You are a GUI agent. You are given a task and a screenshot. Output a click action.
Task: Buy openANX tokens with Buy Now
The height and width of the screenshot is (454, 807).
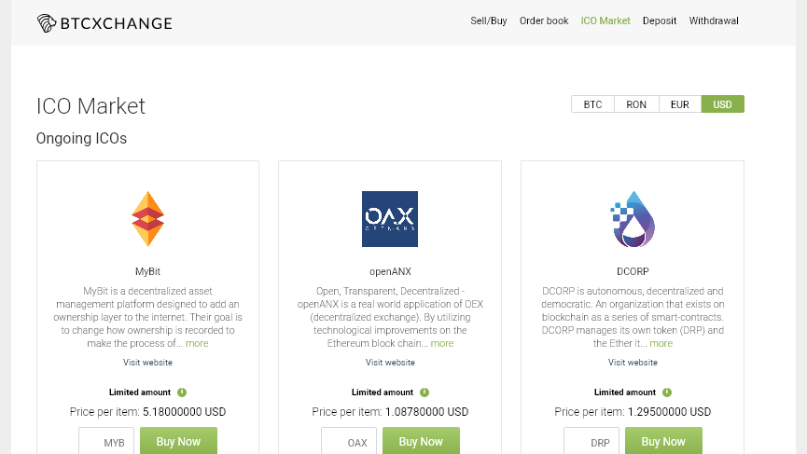pyautogui.click(x=421, y=441)
